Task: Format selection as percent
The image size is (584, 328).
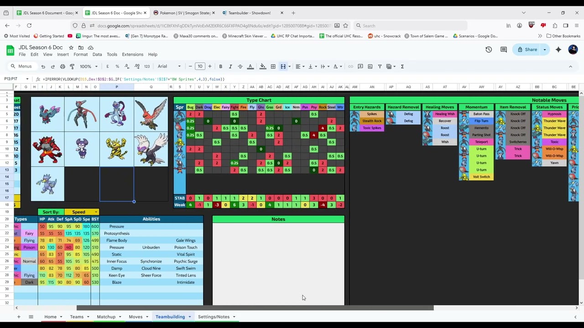Action: pos(117,67)
